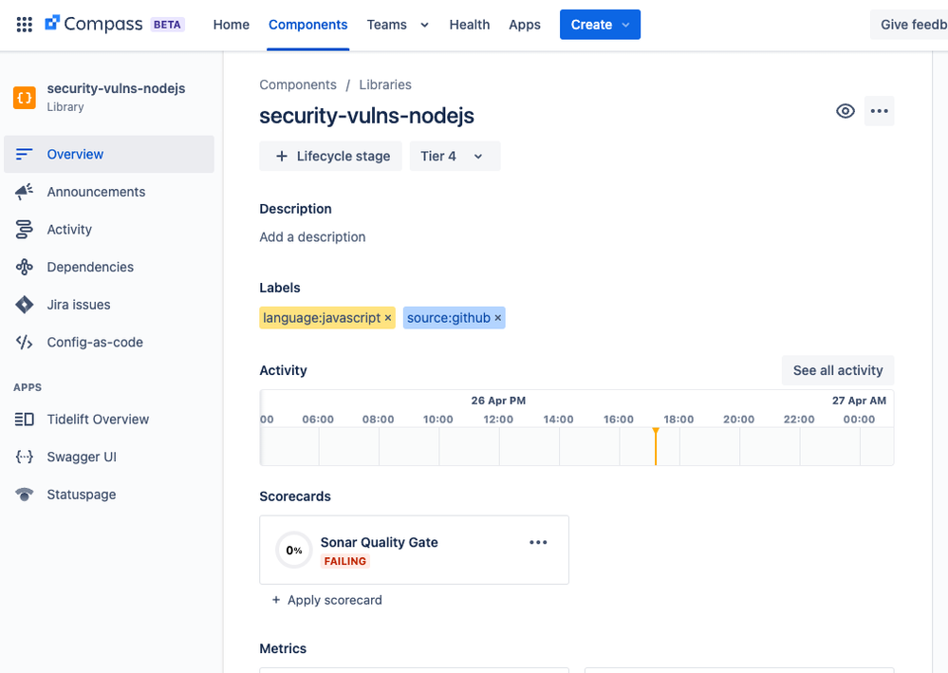Viewport: 948px width, 673px height.
Task: Toggle the watch eye icon for component
Action: coord(846,111)
